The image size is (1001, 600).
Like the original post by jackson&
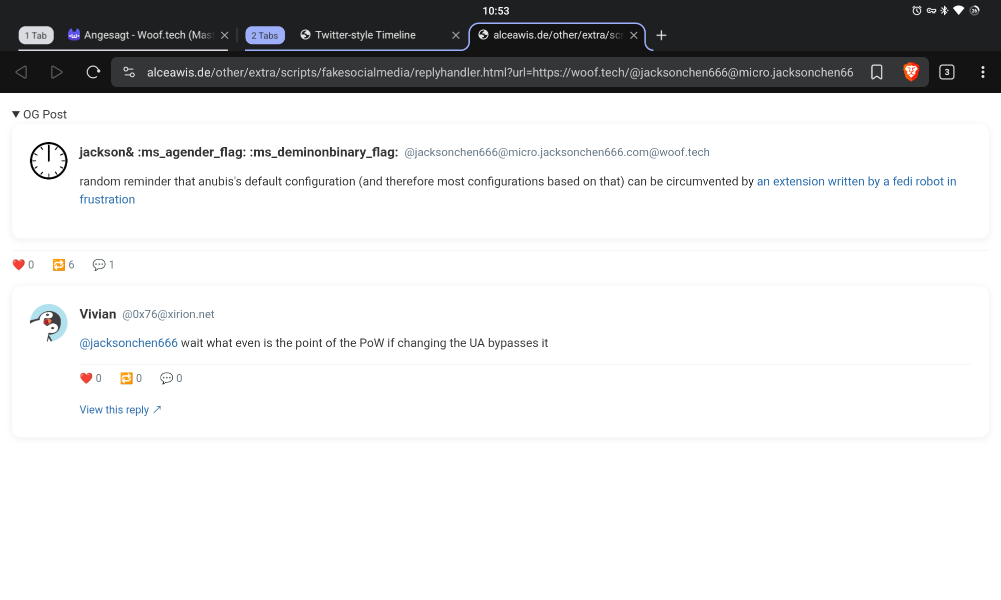(19, 265)
